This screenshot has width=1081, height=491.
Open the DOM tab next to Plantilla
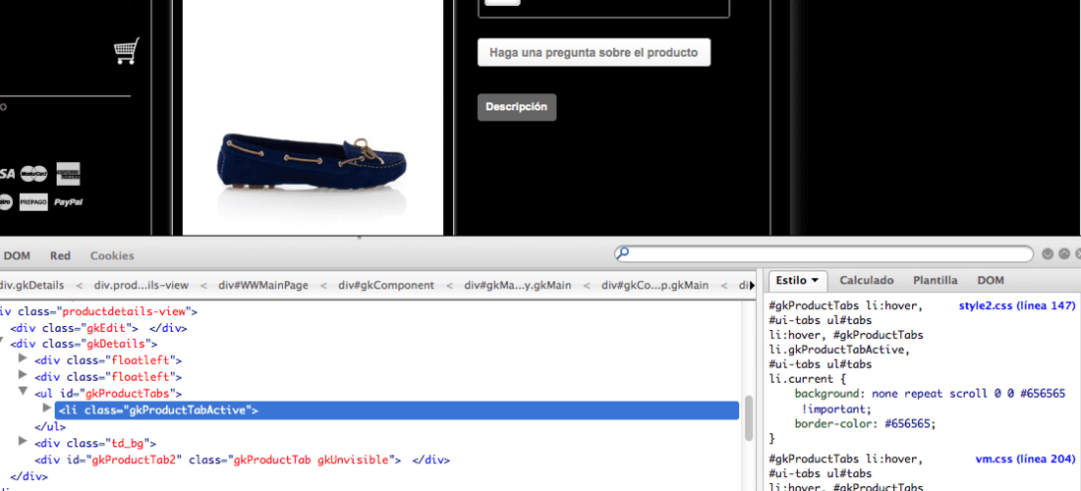991,280
